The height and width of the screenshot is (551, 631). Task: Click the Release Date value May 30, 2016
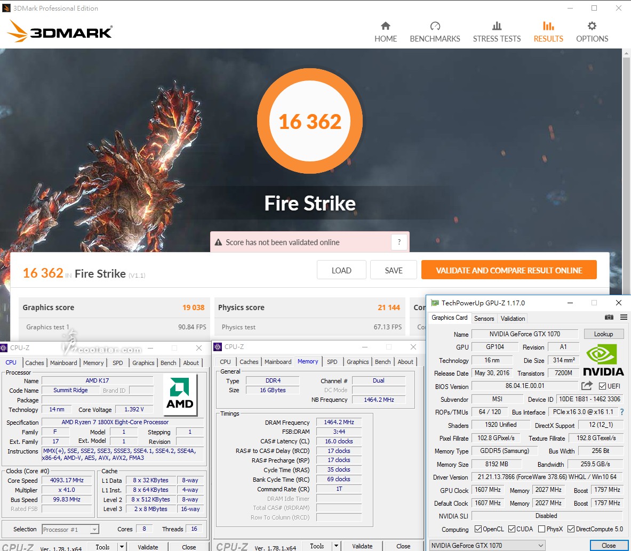click(x=492, y=373)
